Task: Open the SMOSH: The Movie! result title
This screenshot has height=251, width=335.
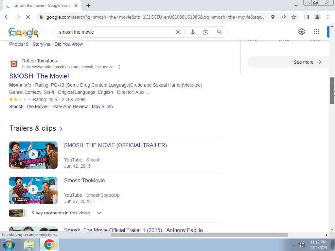Action: click(x=39, y=76)
